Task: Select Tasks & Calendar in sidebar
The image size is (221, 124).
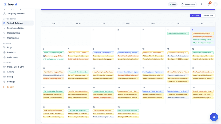Action: [18, 23]
